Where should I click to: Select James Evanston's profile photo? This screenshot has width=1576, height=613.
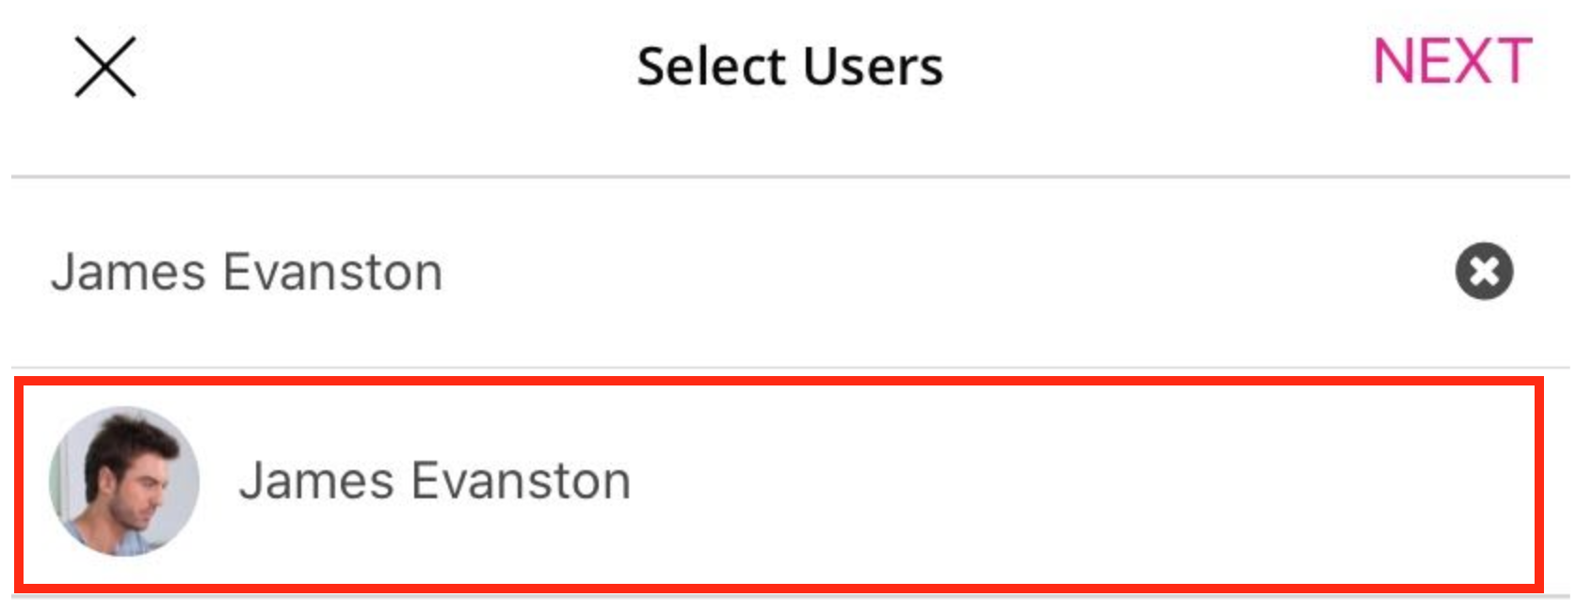[x=124, y=481]
